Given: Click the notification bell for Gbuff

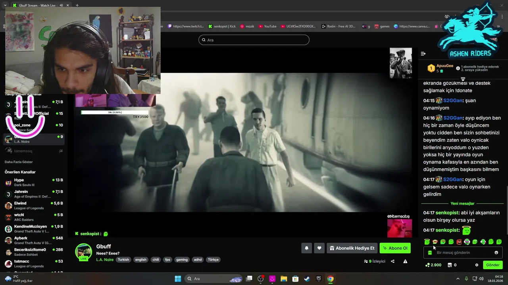Looking at the screenshot, I should (x=306, y=248).
